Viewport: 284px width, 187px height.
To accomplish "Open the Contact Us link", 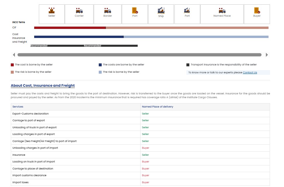I will coord(250,72).
